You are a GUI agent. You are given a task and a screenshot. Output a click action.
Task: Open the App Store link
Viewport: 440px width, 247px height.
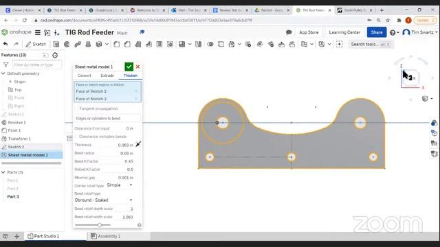click(309, 32)
